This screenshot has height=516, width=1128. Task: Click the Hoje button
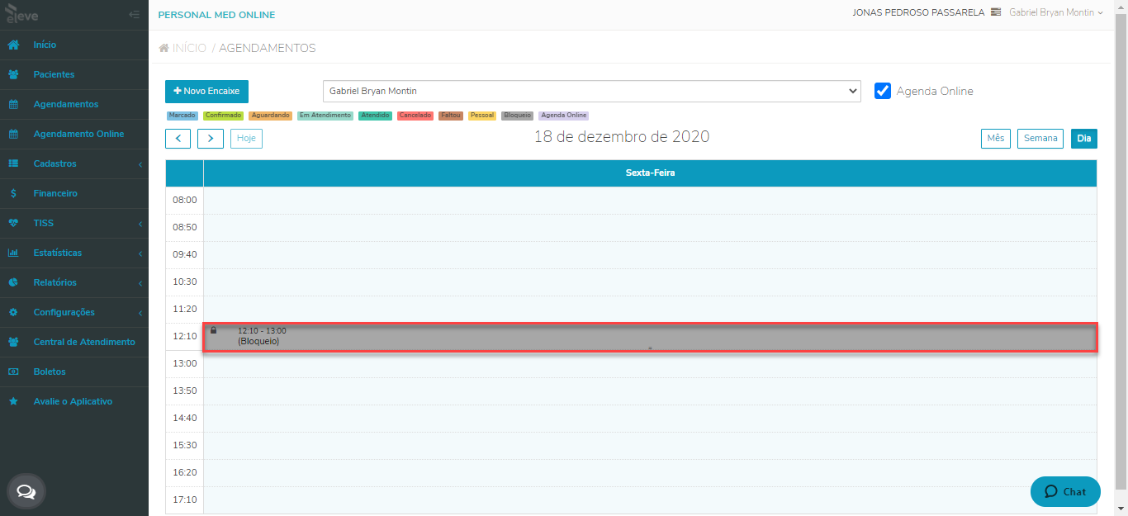pos(246,138)
